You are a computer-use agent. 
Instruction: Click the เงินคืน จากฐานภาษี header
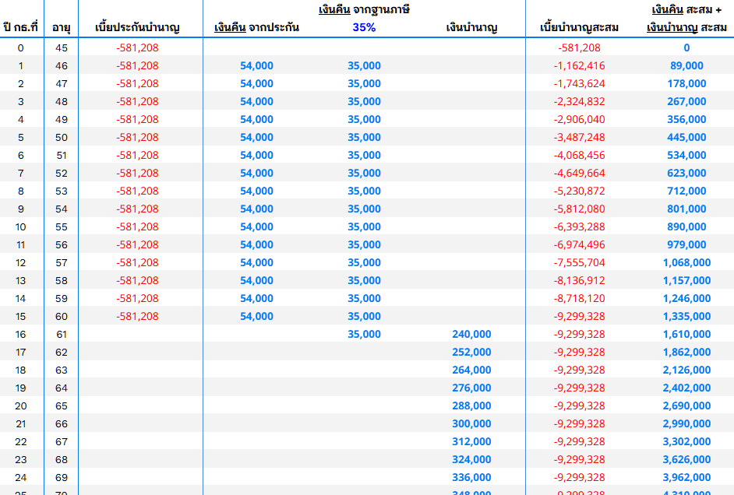(x=364, y=10)
